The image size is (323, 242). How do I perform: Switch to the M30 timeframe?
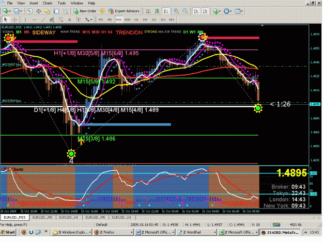[x=128, y=20]
